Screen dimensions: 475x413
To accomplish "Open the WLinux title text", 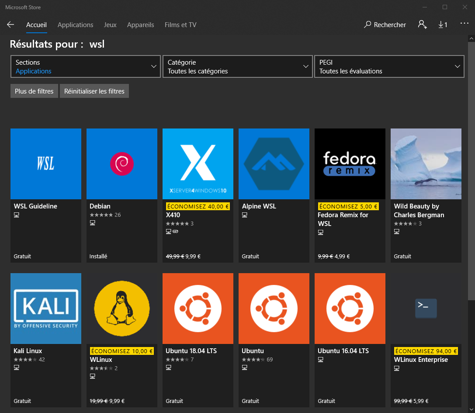I will click(x=101, y=360).
